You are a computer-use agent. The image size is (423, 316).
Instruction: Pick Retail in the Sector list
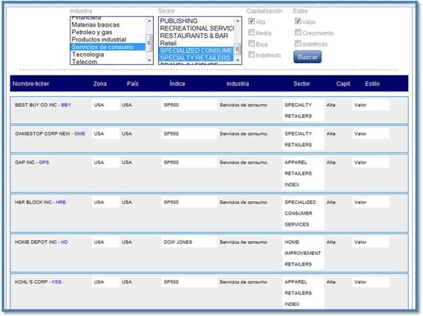(196, 43)
